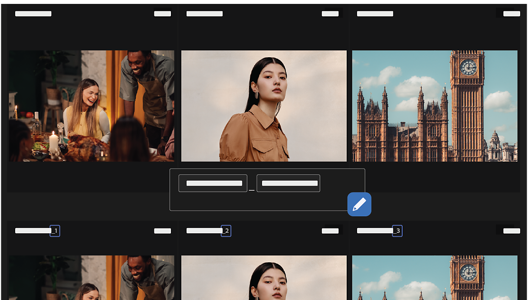Open the bottom woman portrait thumbnail
528x300 pixels.
point(264,277)
